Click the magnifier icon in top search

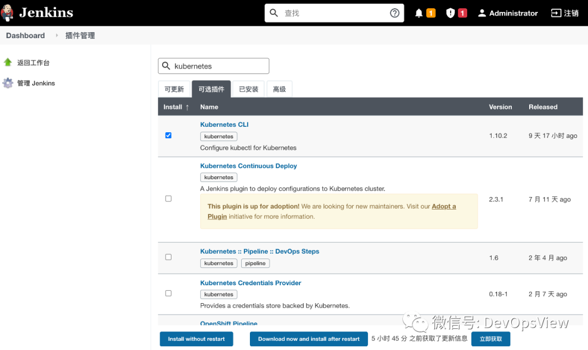tap(274, 13)
